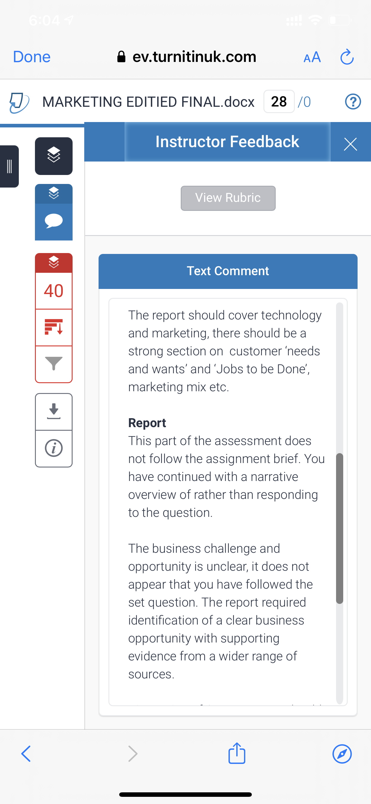
Task: Click the grade field showing 28
Action: [x=279, y=101]
